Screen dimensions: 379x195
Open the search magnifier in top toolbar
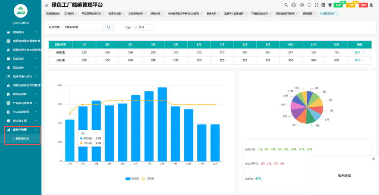pos(286,5)
